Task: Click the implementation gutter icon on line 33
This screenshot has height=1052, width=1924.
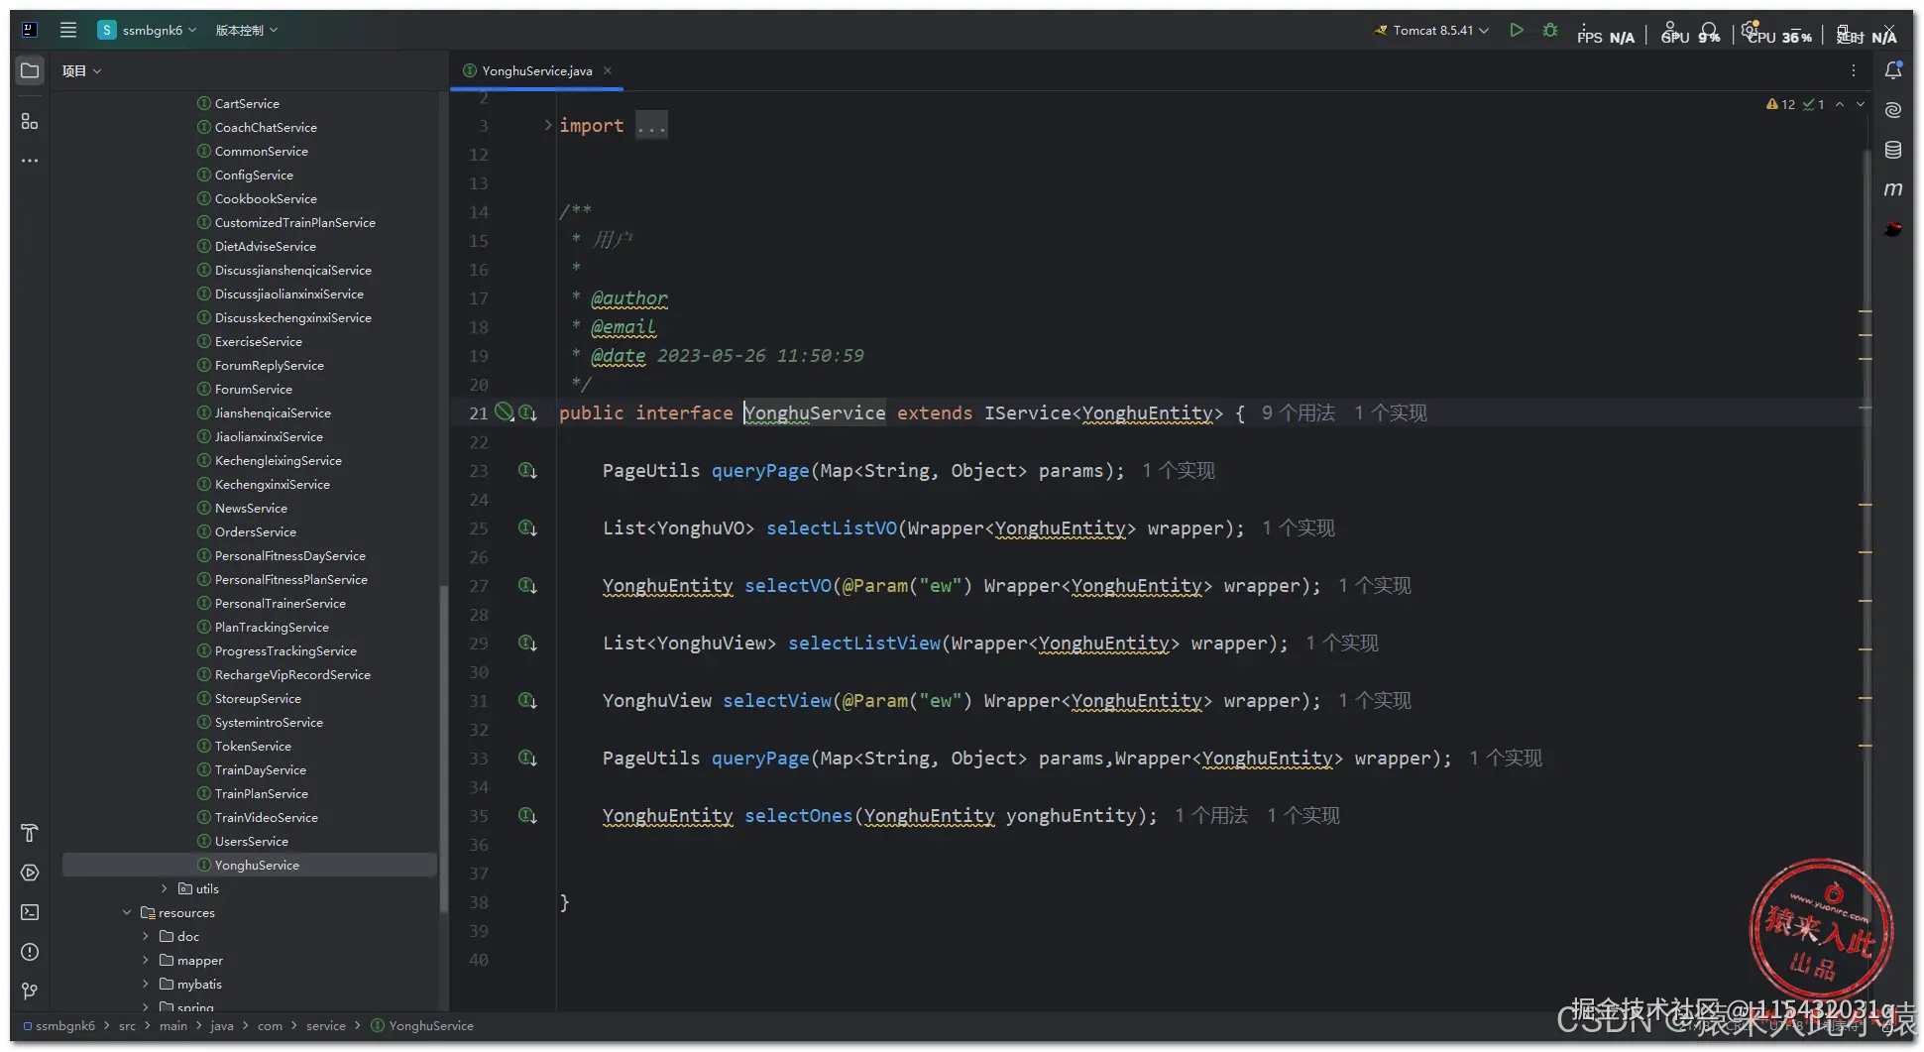Action: pyautogui.click(x=528, y=758)
